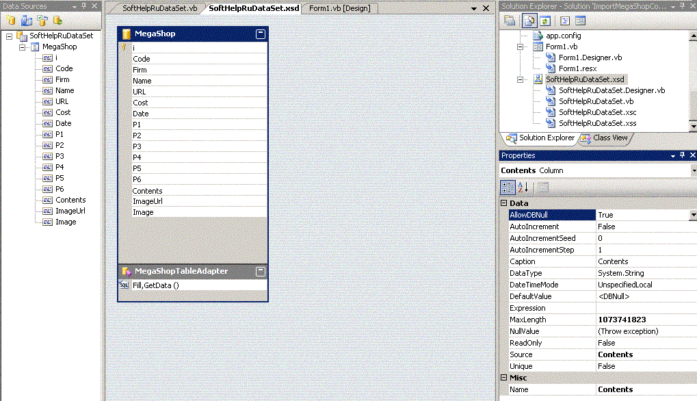Select SoftHelpRuDataSet.Designer.vb file icon

[551, 90]
